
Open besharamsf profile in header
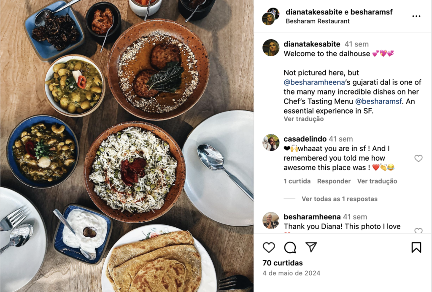pos(371,12)
